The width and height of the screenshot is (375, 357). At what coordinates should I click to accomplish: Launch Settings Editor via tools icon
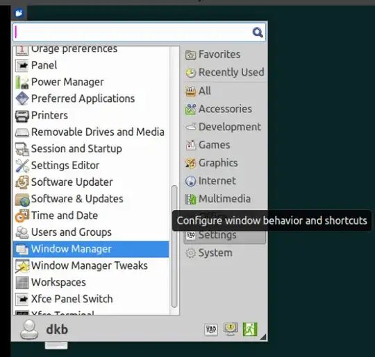[22, 166]
